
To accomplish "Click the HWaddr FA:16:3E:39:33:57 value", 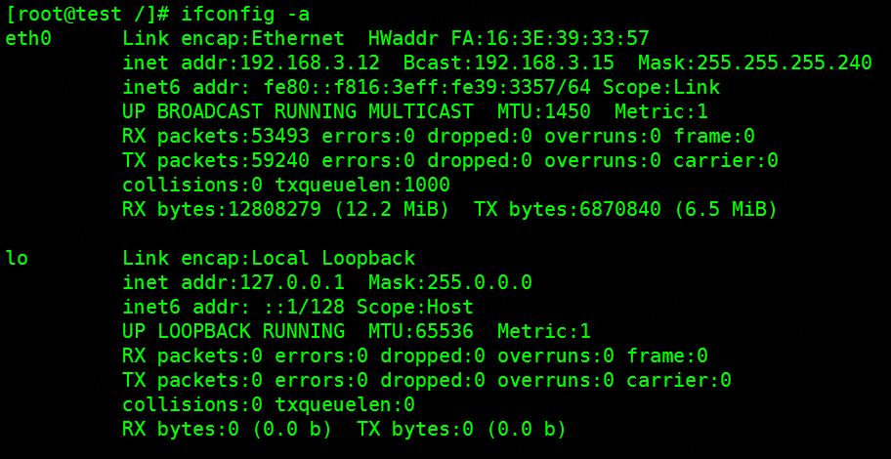I will click(x=509, y=39).
